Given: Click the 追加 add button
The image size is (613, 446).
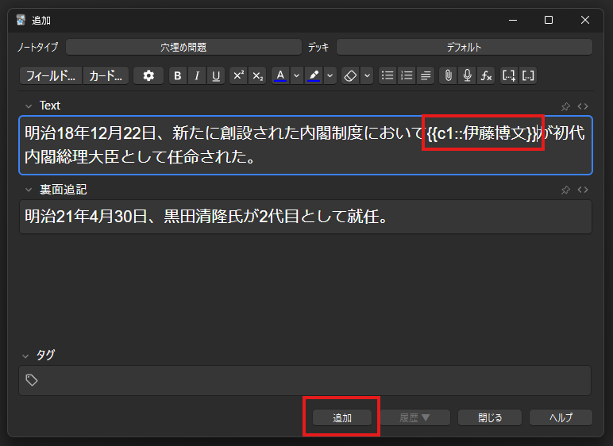Looking at the screenshot, I should pos(342,418).
